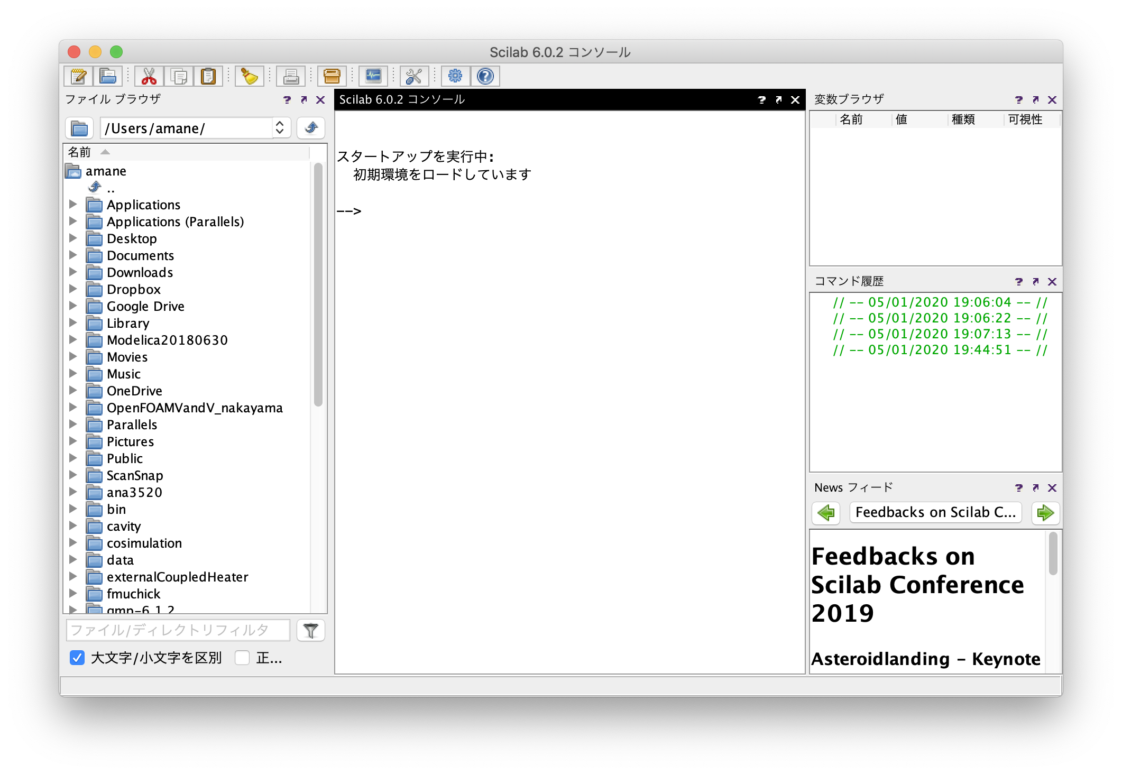1122x775 pixels.
Task: Open help for file browser panel
Action: click(287, 99)
